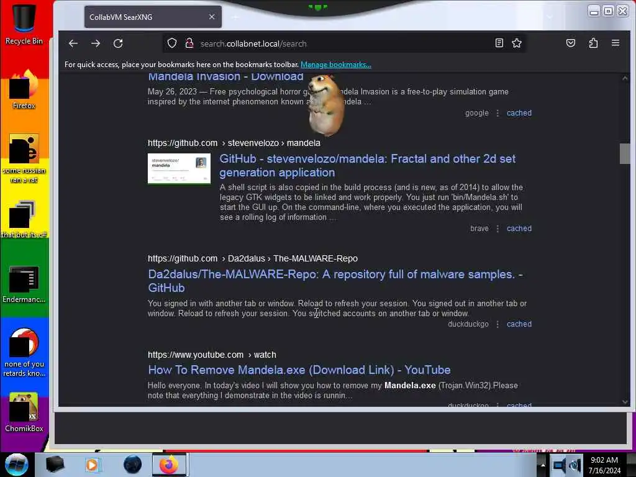Click the scrollbar down arrow
Image resolution: width=636 pixels, height=477 pixels.
click(x=625, y=402)
